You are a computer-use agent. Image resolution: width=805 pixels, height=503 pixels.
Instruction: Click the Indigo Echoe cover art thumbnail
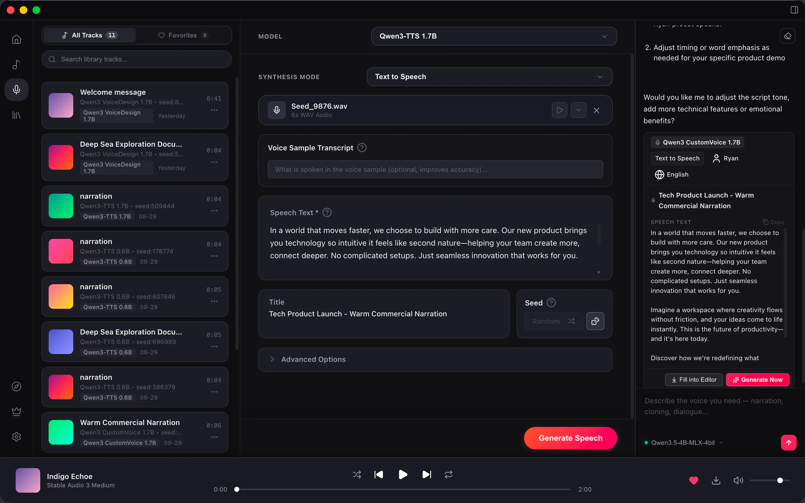[x=28, y=480]
